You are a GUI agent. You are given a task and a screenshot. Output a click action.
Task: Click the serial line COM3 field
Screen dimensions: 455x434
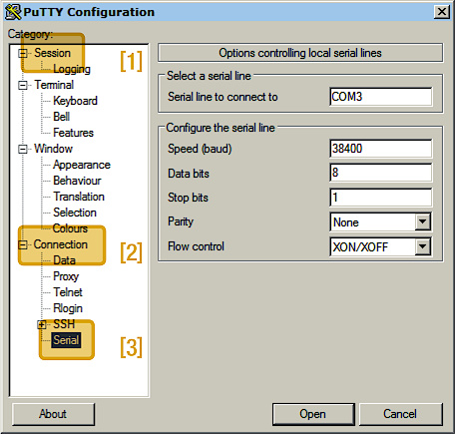point(381,97)
